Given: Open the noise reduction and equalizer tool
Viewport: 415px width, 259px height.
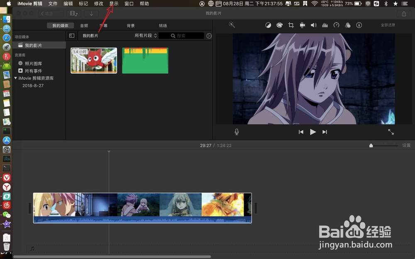Looking at the screenshot, I should [325, 25].
